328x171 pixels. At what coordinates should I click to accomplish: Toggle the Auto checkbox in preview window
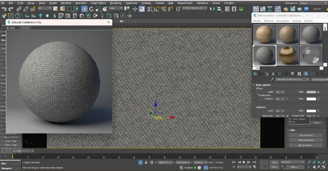[8, 28]
